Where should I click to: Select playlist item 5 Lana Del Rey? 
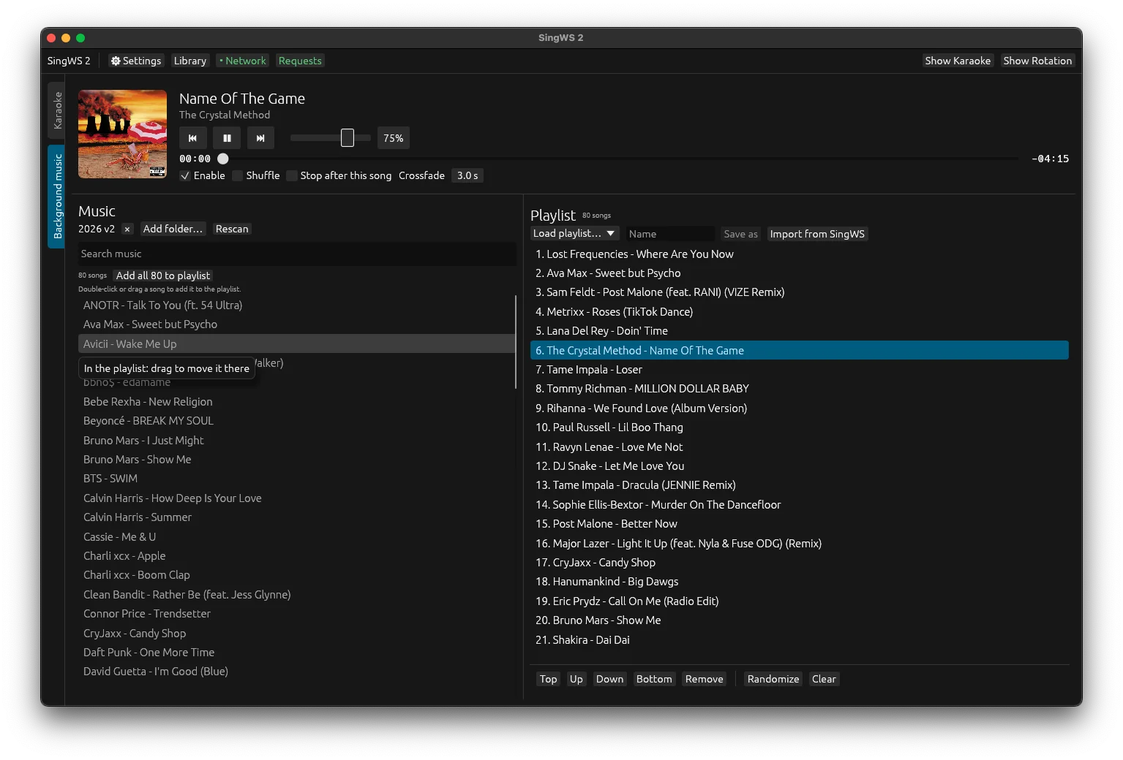(x=800, y=331)
